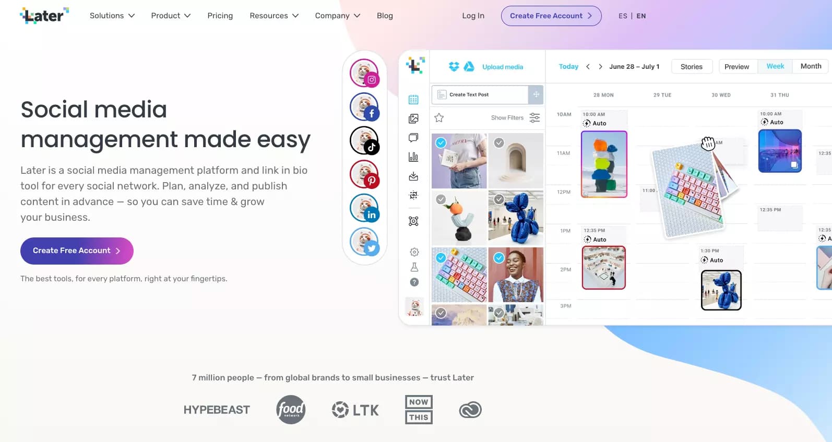The image size is (832, 442).
Task: Open the Pricing menu item
Action: (220, 16)
